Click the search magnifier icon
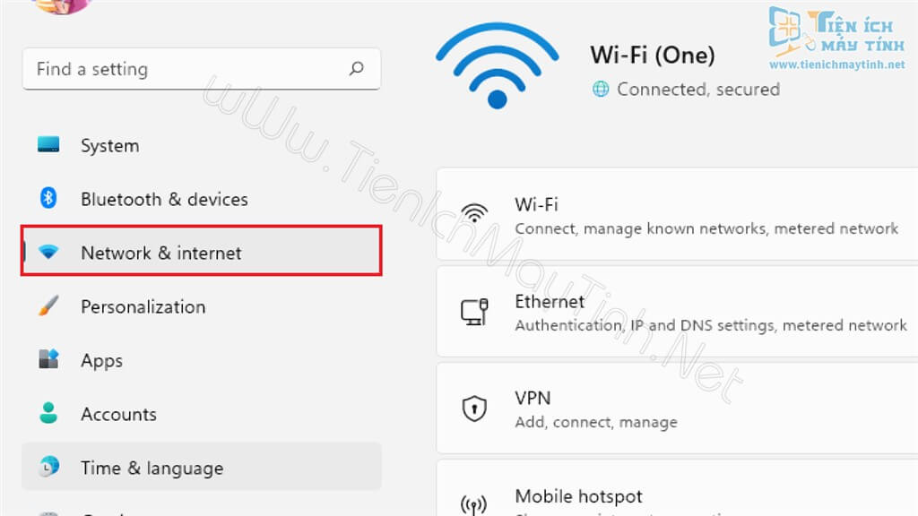Screen dimensions: 918x516 (x=356, y=68)
